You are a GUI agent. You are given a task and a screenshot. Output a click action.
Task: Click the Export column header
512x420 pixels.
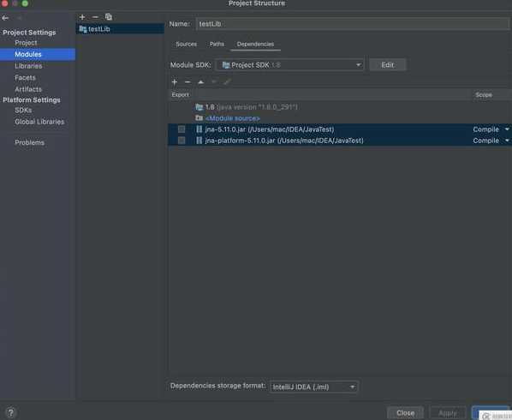click(x=181, y=95)
